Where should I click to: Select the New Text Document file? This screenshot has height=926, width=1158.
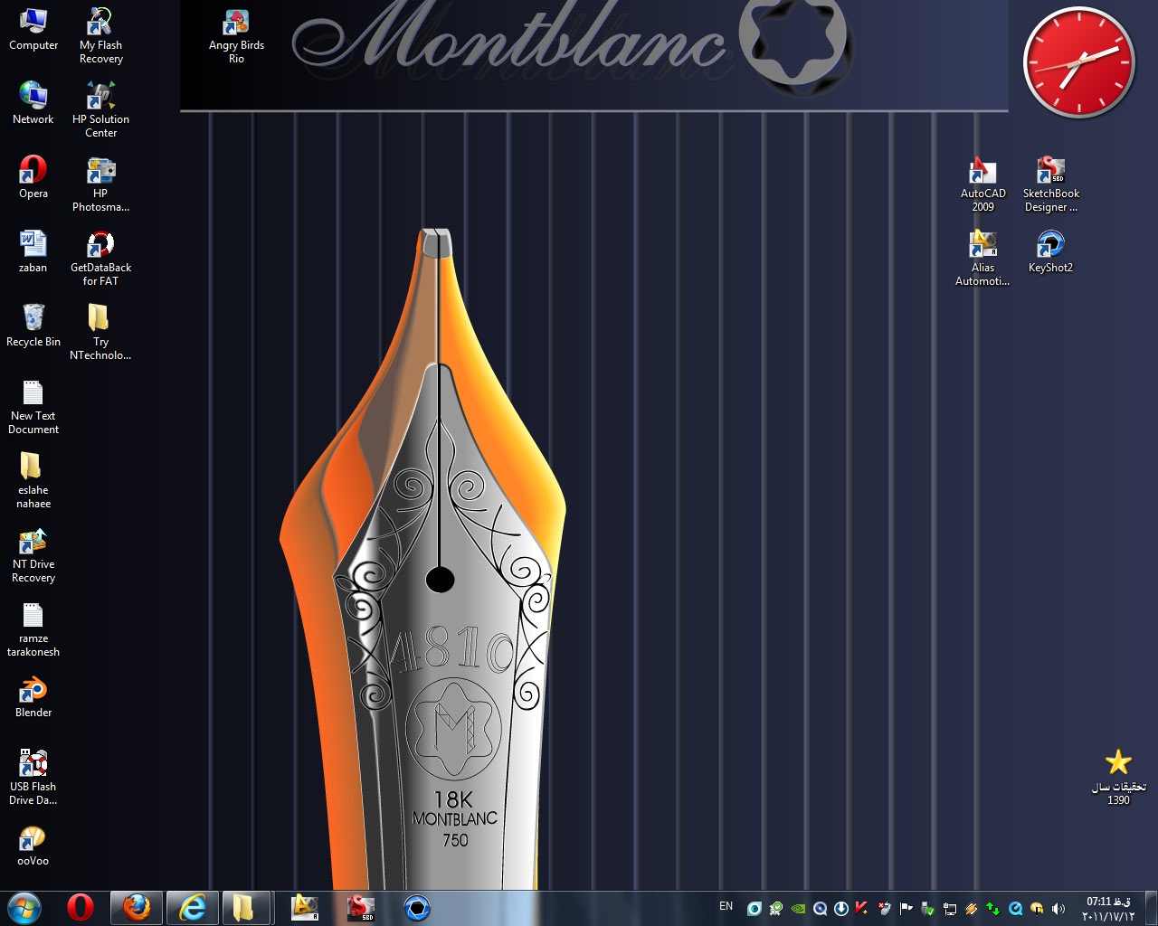[33, 407]
